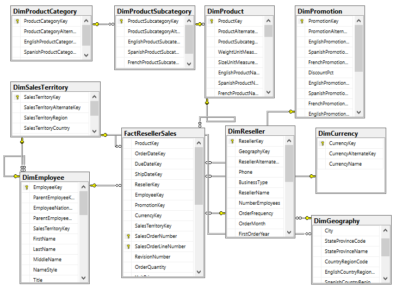This screenshot has height=290, width=396.
Task: Select the CountryRegionCode column row
Action: [346, 262]
